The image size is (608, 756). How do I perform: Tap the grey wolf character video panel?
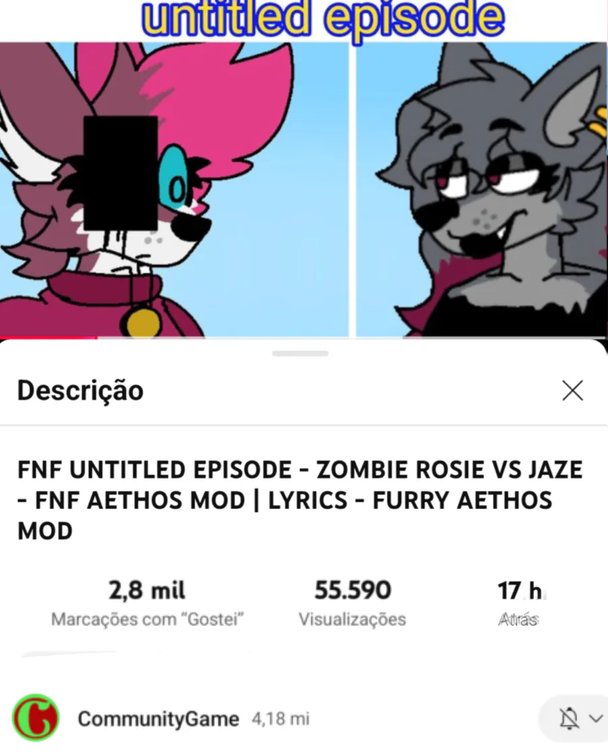click(482, 190)
